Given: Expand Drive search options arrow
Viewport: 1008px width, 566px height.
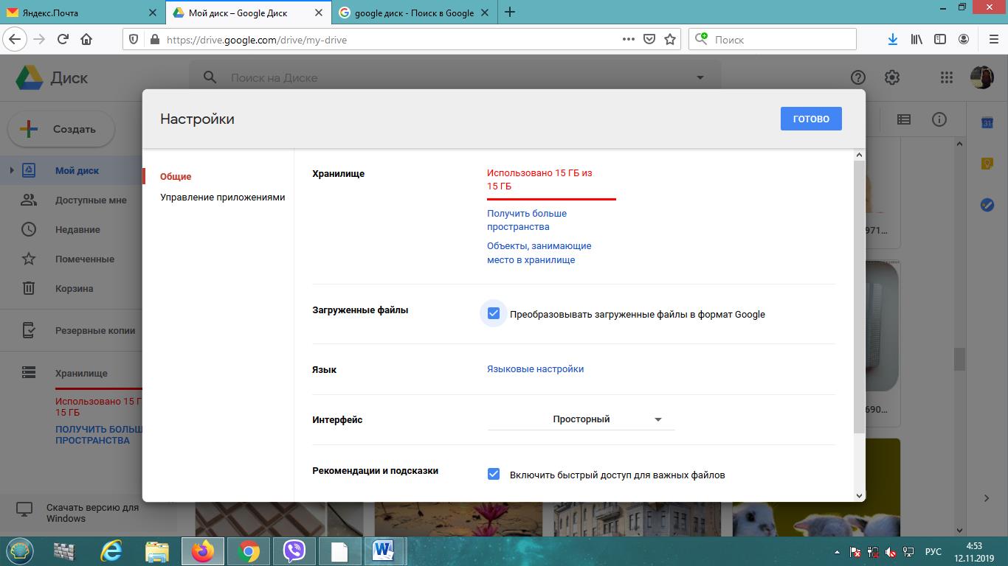Looking at the screenshot, I should click(700, 77).
